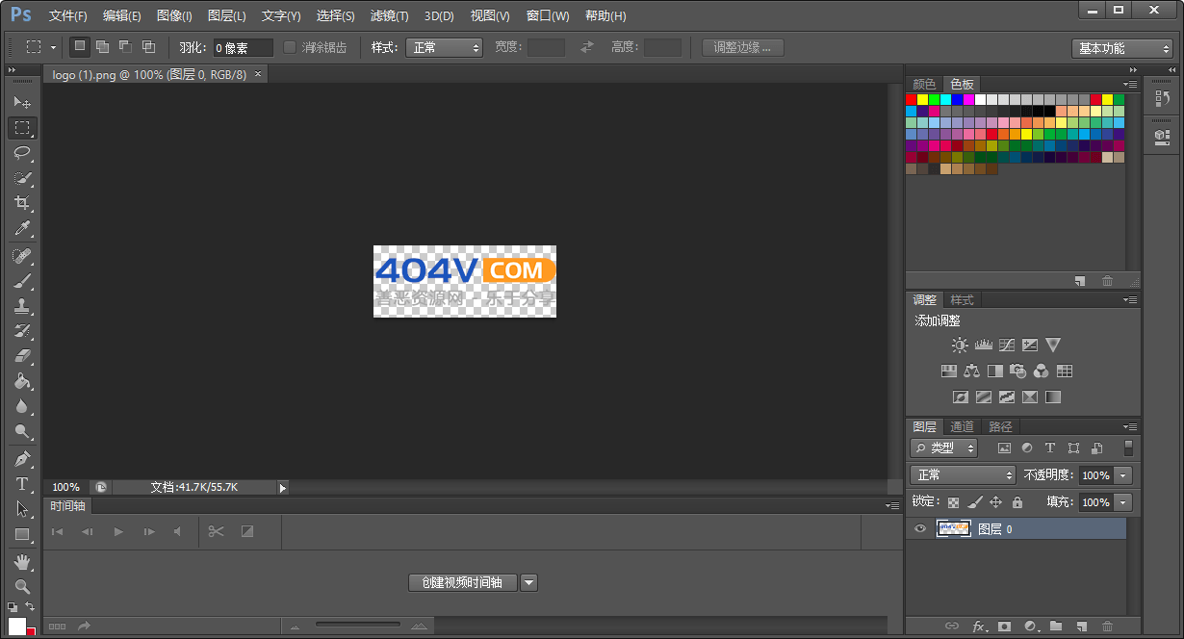Switch to the 通道 channels tab

[x=961, y=425]
